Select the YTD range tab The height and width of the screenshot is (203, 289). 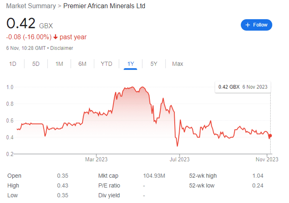(x=106, y=64)
